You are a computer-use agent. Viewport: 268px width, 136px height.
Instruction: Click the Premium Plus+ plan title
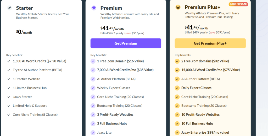[x=203, y=7]
